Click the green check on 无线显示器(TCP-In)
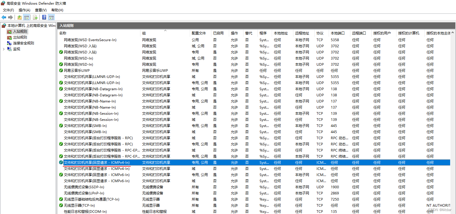 click(61, 205)
